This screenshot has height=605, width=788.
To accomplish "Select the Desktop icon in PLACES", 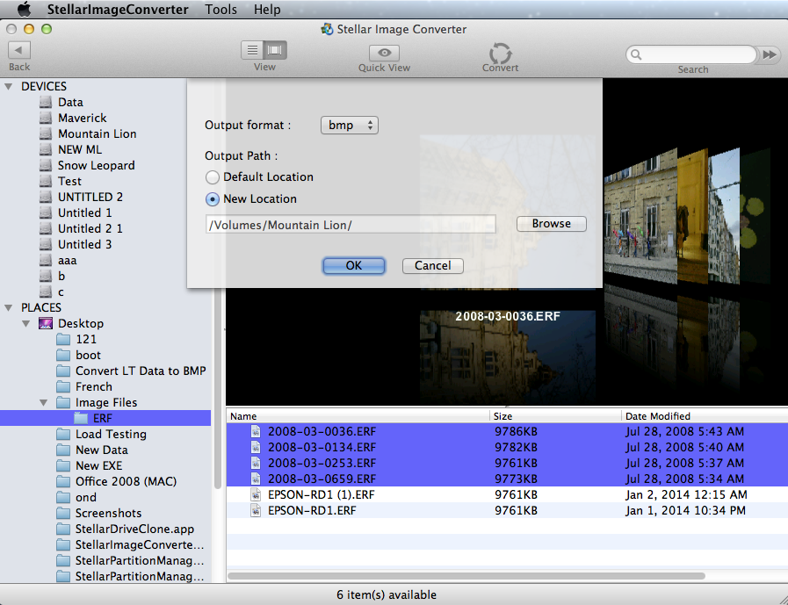I will 46,324.
